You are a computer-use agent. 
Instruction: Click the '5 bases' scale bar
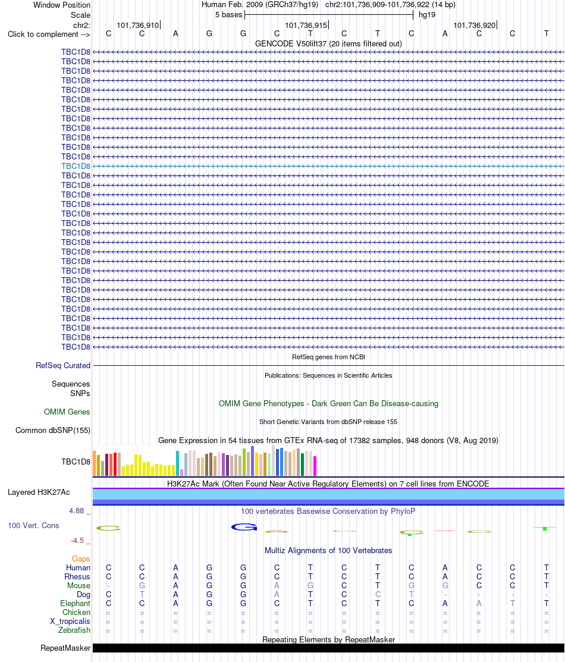pos(328,15)
